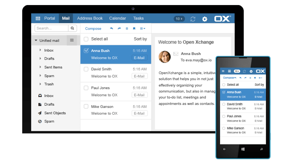Viewport: 290px width, 162px height.
Task: Open the Sort by dropdown on tablet
Action: click(x=140, y=39)
